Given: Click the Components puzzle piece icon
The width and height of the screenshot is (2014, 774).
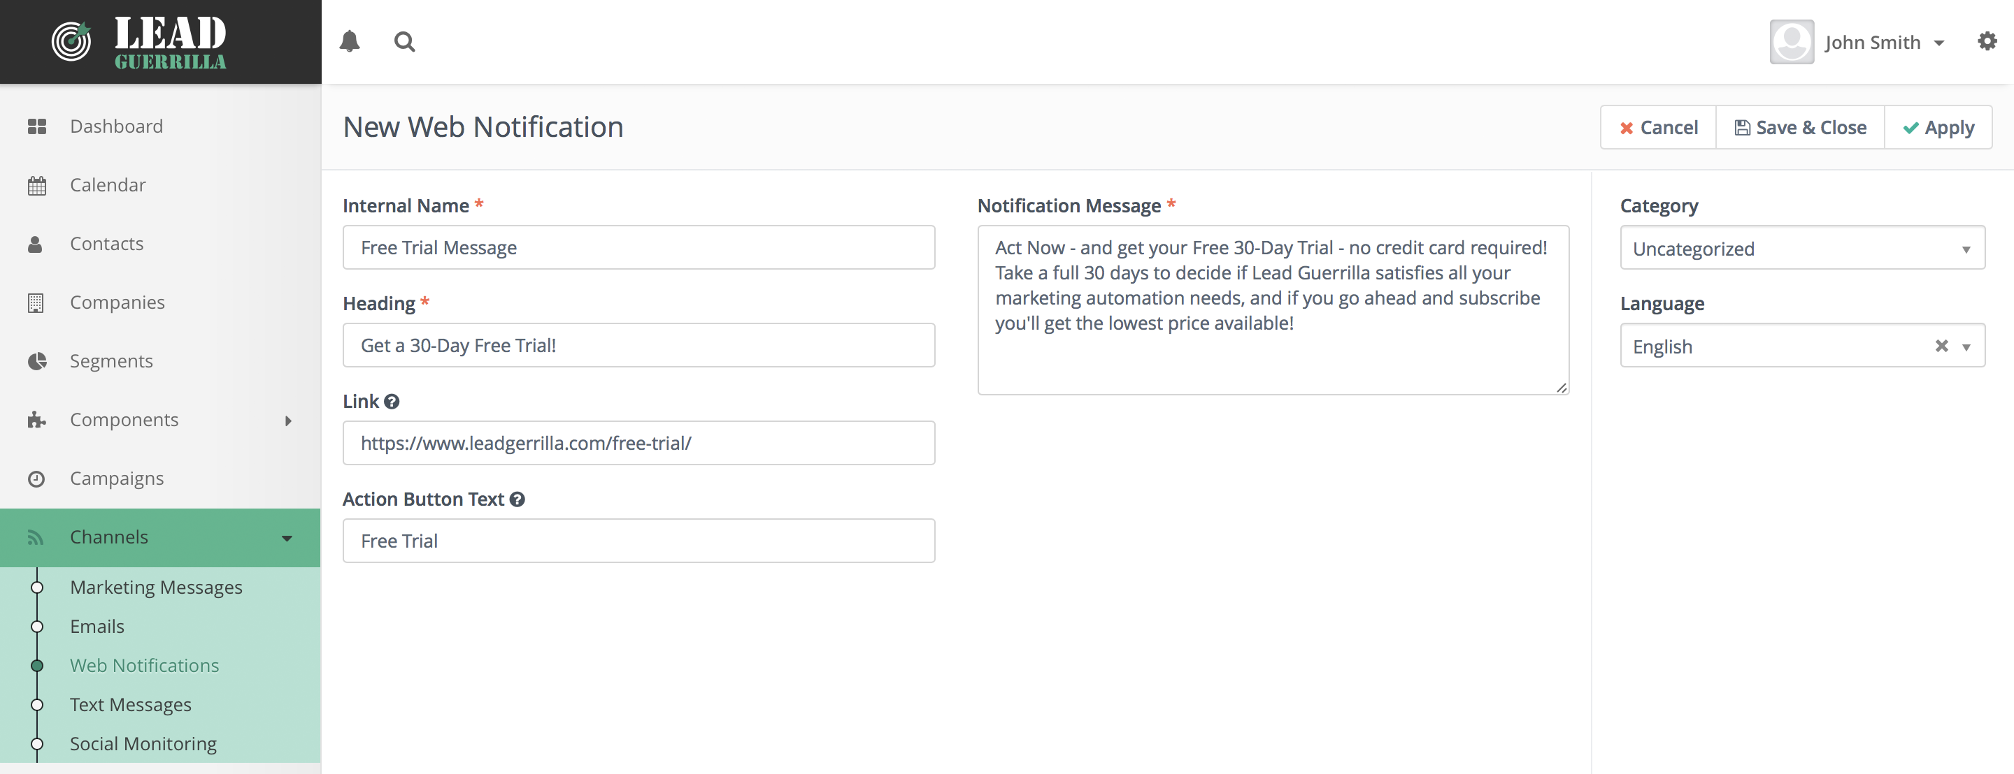Looking at the screenshot, I should tap(37, 421).
